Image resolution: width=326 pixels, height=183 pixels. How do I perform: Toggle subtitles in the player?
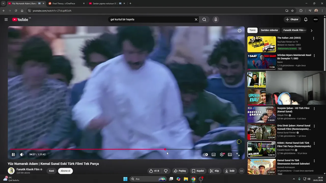(x=214, y=155)
